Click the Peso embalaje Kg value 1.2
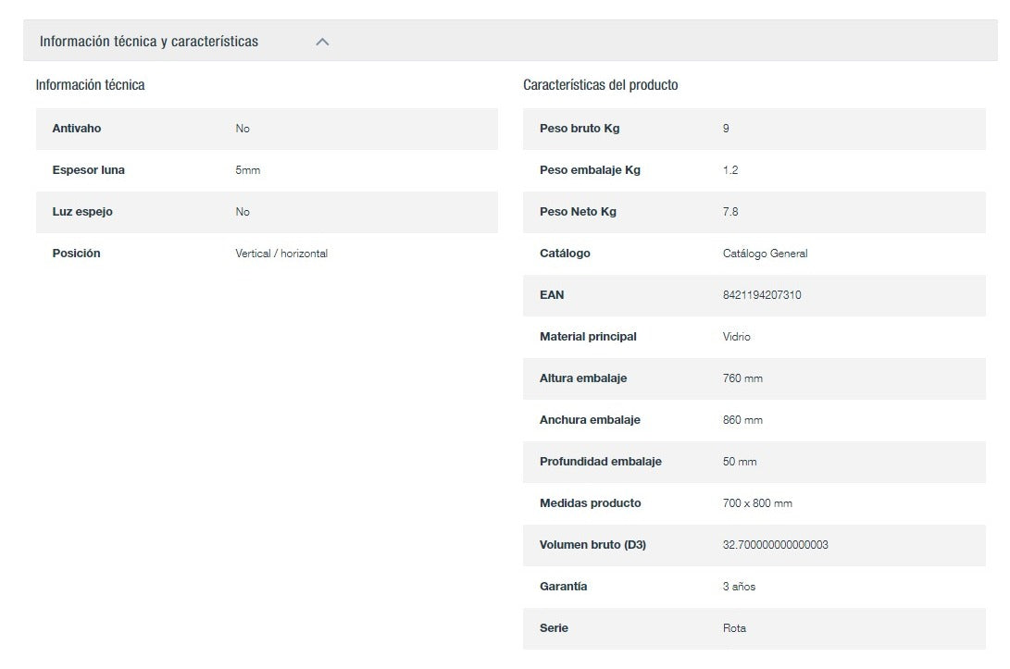 point(729,170)
